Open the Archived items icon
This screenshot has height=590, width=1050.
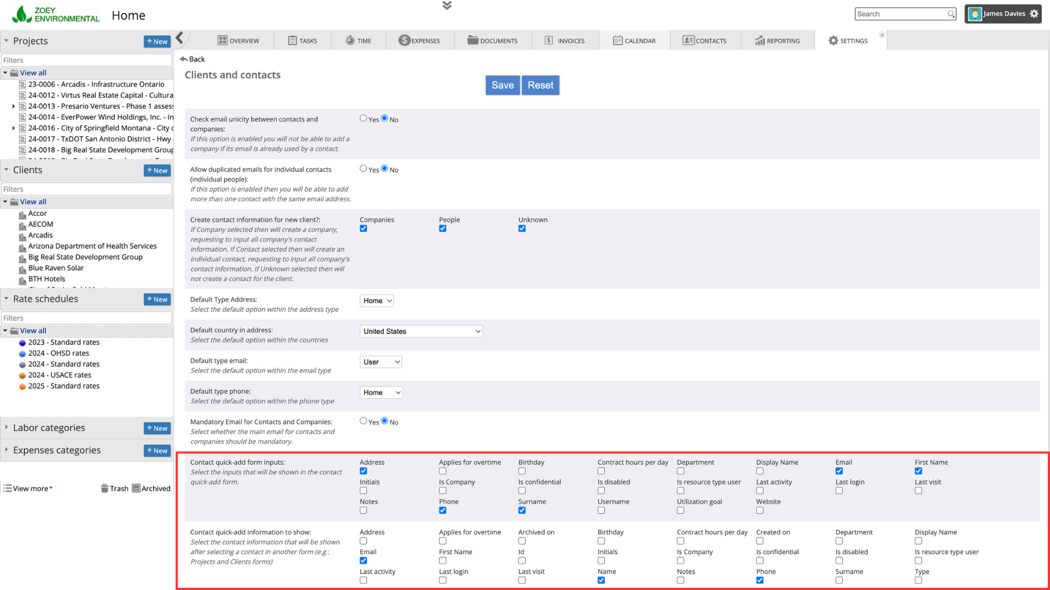click(136, 488)
